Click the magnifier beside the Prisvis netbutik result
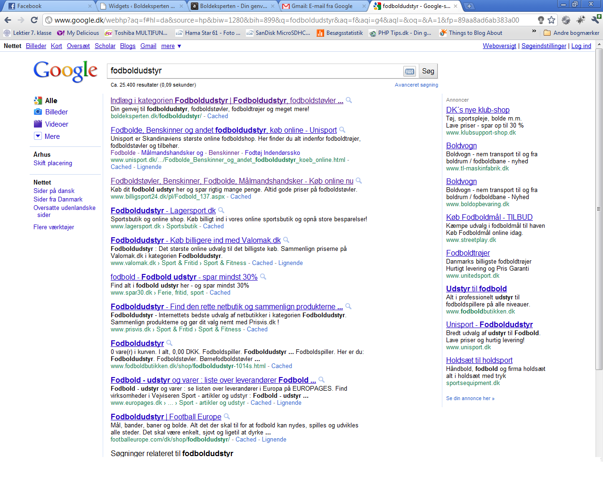 (349, 306)
